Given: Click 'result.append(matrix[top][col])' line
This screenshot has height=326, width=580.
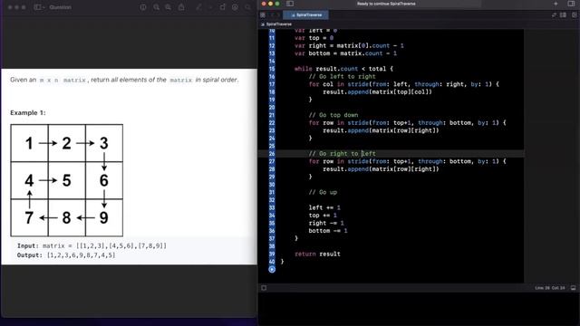Looking at the screenshot, I should [377, 92].
